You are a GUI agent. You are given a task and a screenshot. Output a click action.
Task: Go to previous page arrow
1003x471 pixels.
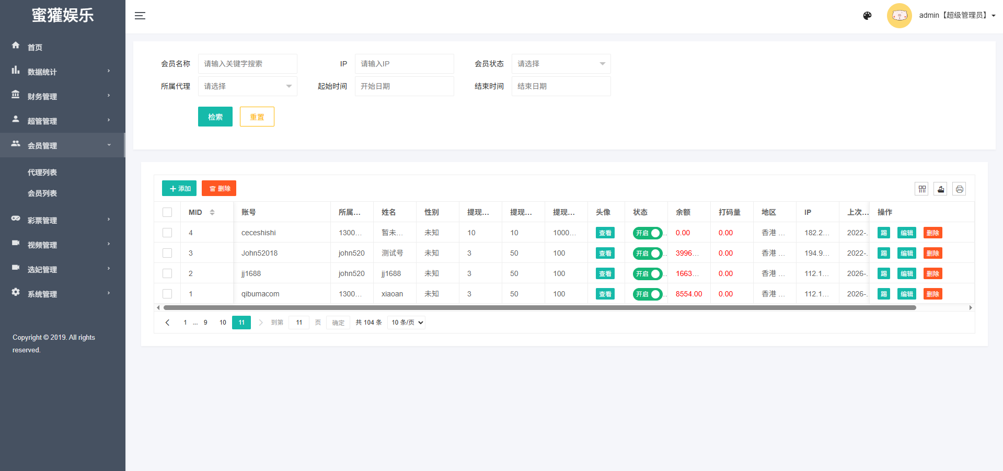[167, 323]
